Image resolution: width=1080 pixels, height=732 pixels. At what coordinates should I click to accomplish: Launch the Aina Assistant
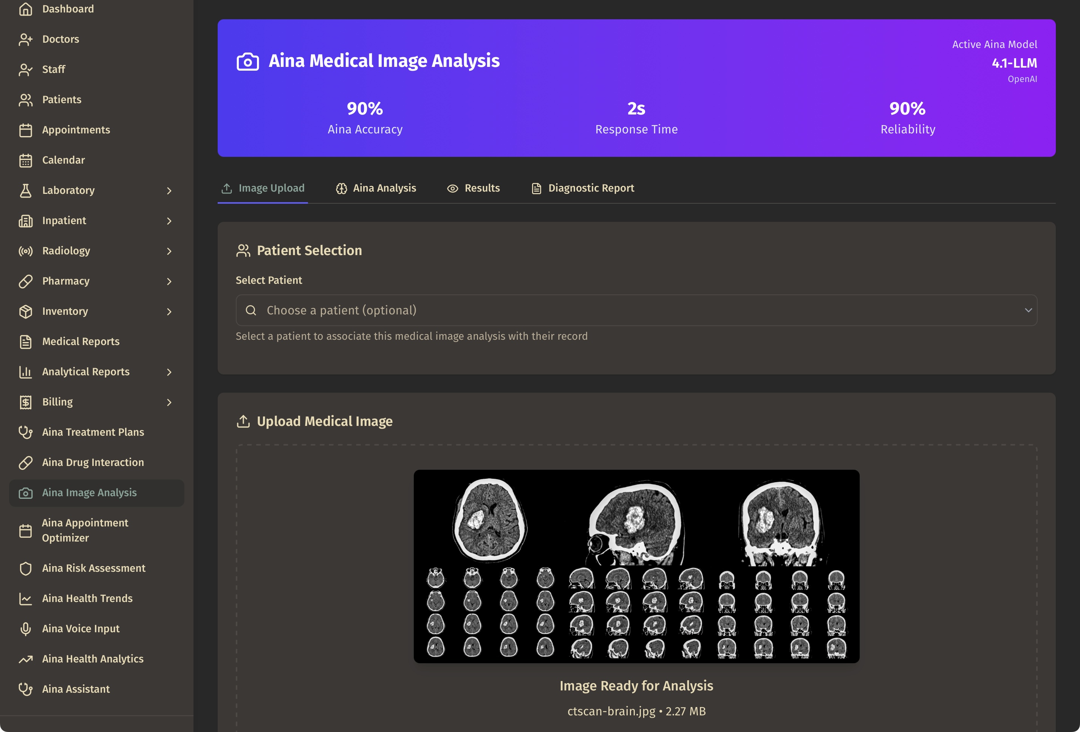[x=75, y=689]
